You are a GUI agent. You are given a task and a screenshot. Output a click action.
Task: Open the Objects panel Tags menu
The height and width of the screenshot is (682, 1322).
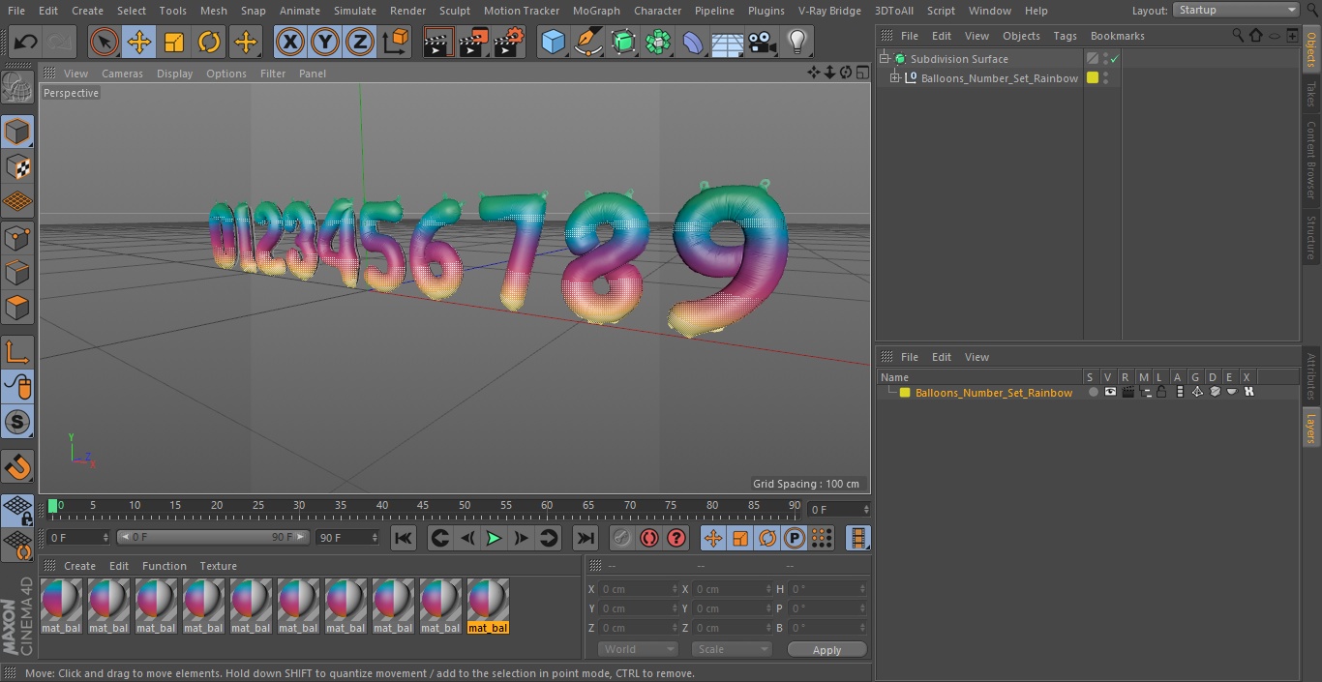(x=1065, y=36)
